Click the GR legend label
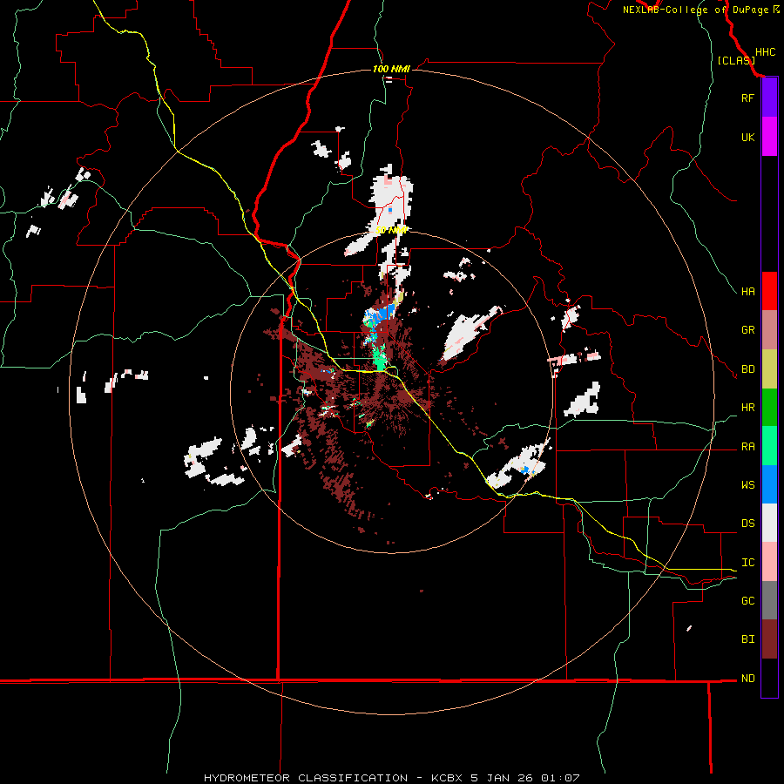784x784 pixels. point(747,330)
